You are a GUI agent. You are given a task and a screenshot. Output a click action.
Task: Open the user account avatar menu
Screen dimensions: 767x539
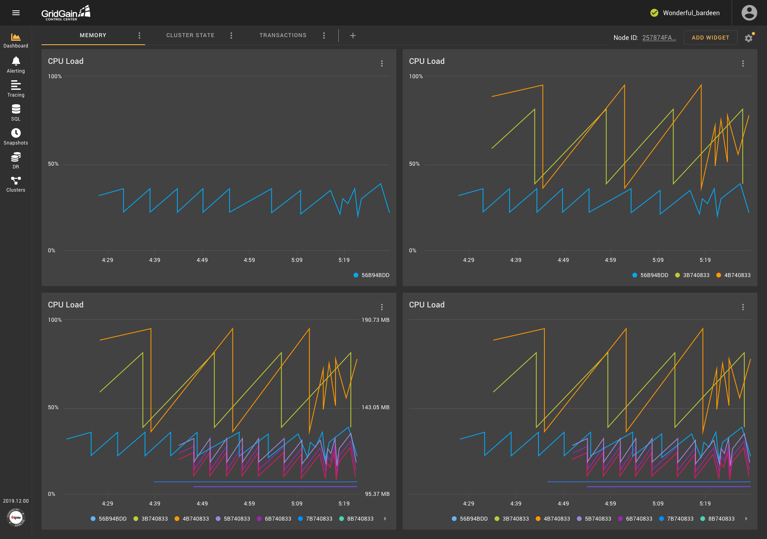click(749, 13)
